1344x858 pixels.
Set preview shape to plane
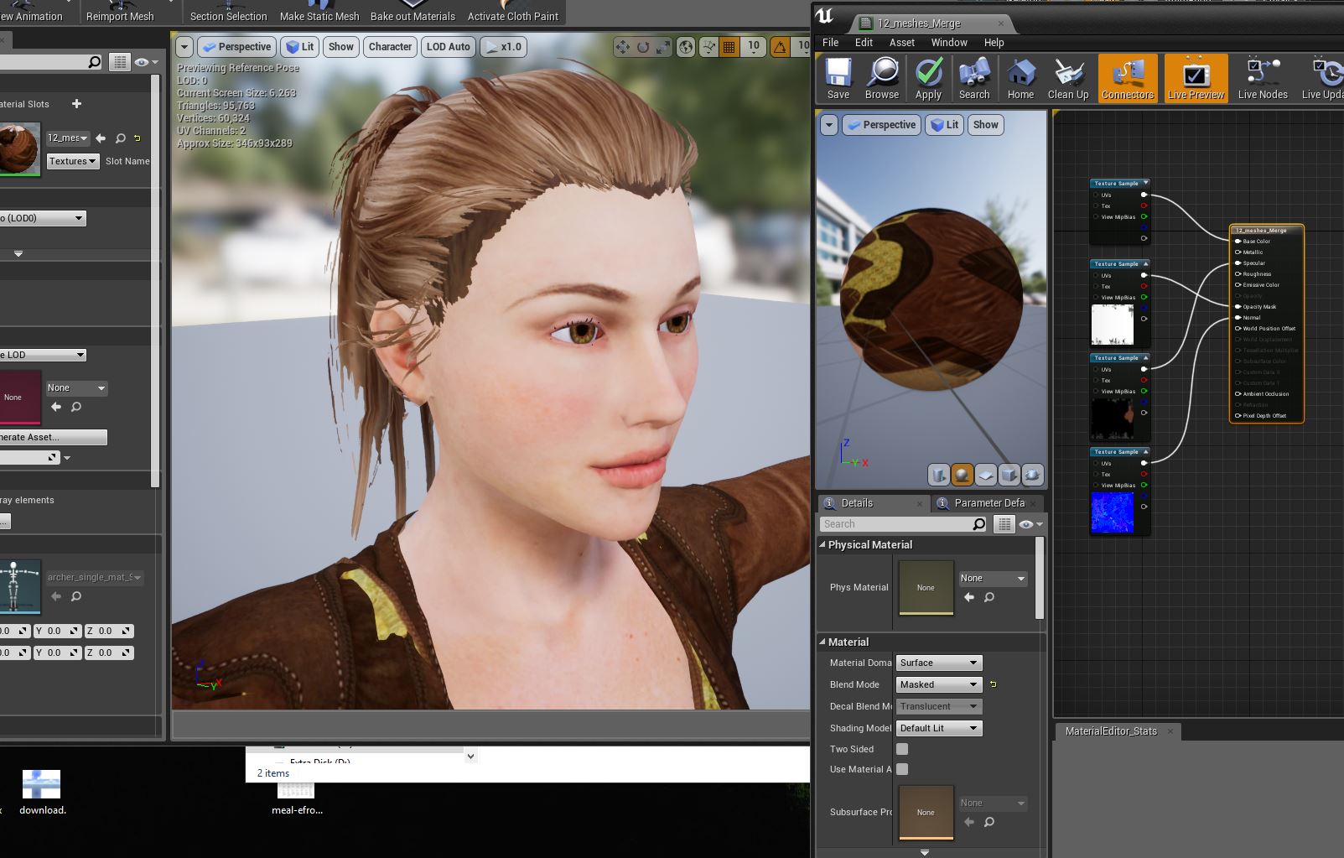click(986, 475)
